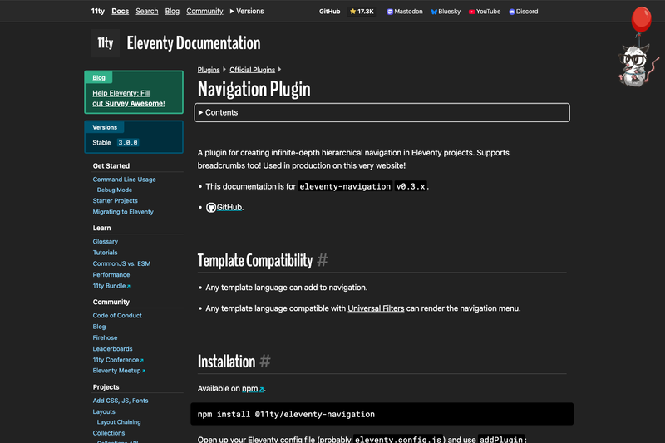This screenshot has height=443, width=665.
Task: Click the Blog tag in green banner
Action: pos(99,77)
